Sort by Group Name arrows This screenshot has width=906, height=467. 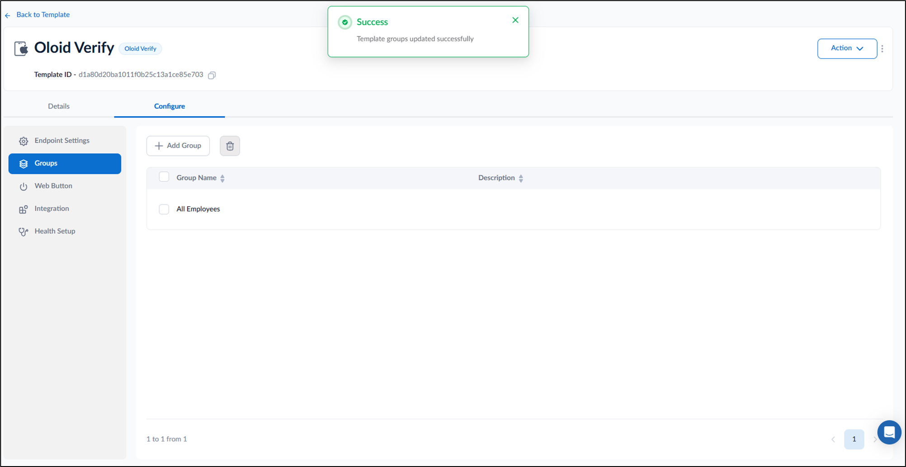[222, 178]
